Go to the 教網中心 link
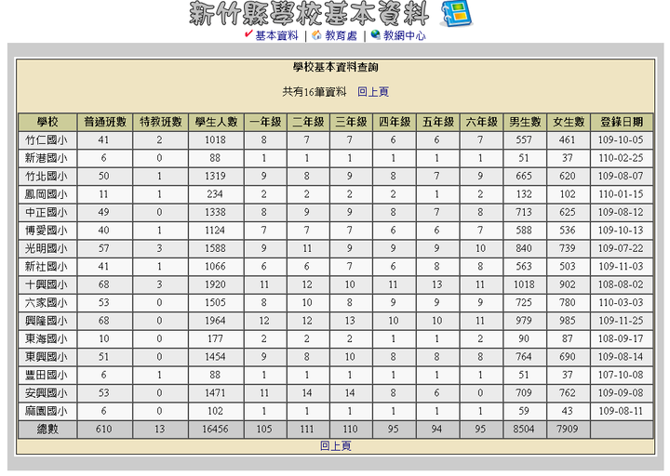This screenshot has height=476, width=670. coord(404,35)
